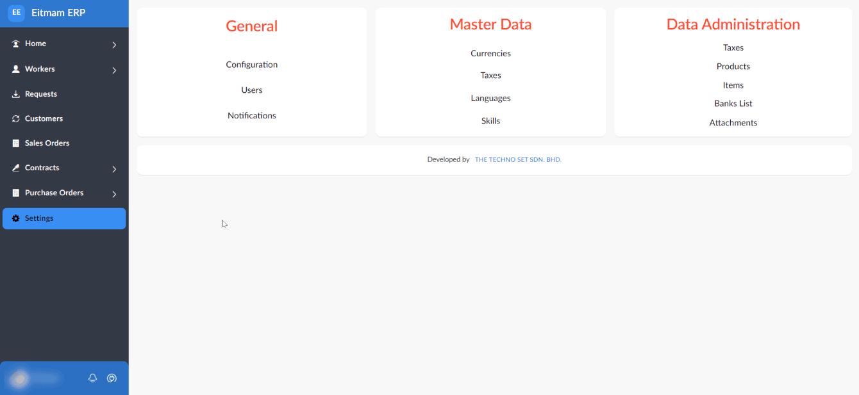Click the blurred user avatar
Viewport: 859px width, 395px height.
pos(20,378)
